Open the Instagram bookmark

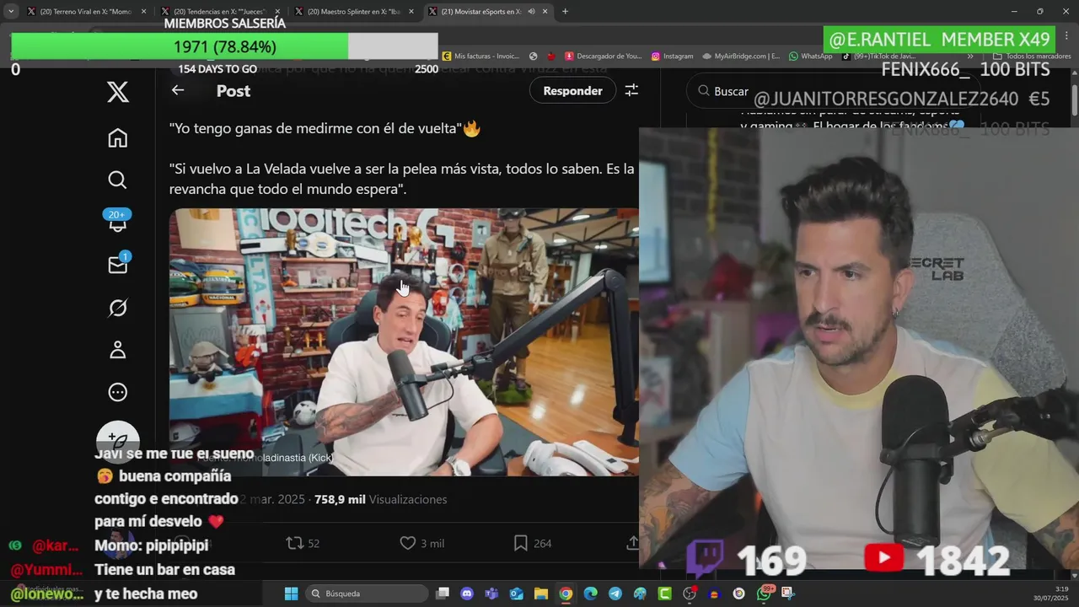[672, 56]
